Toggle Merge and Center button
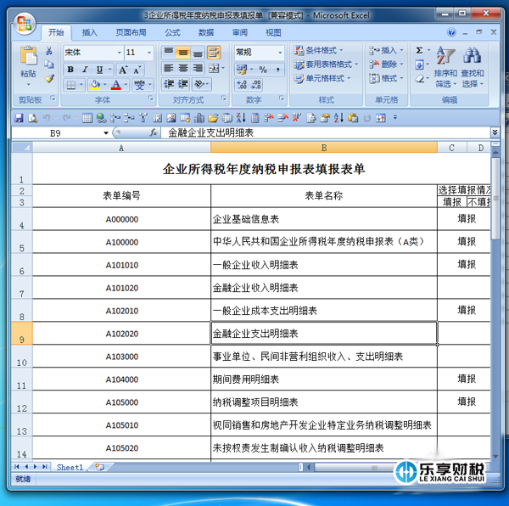 point(214,68)
